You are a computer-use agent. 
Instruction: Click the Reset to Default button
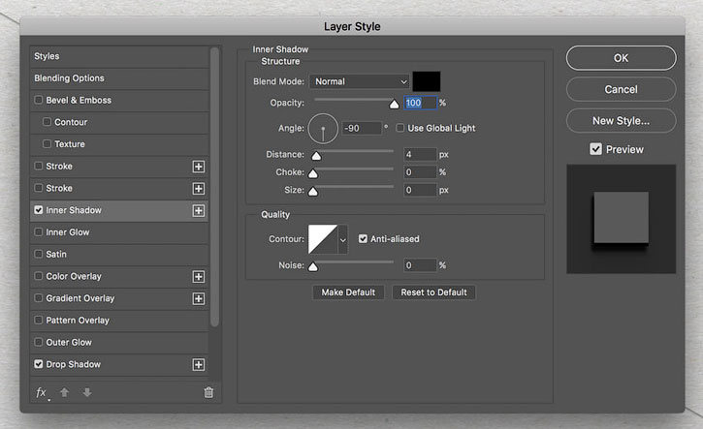433,292
